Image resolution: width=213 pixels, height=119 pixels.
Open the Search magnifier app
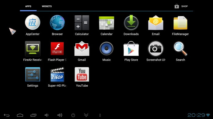click(x=180, y=48)
